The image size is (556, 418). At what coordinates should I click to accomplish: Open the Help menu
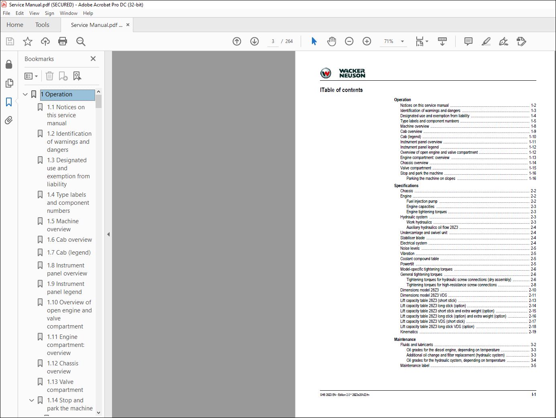point(88,13)
